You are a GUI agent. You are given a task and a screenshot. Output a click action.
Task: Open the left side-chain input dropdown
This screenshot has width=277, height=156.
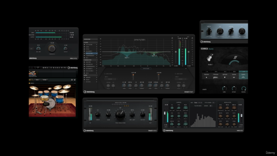(x=111, y=79)
